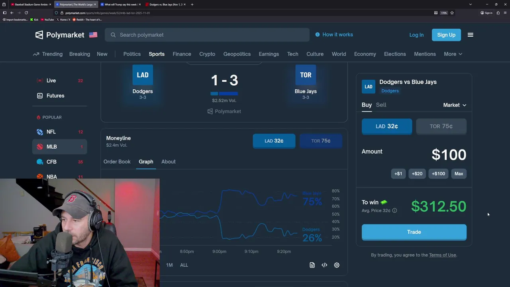
Task: Open the Order Book tab
Action: click(117, 161)
